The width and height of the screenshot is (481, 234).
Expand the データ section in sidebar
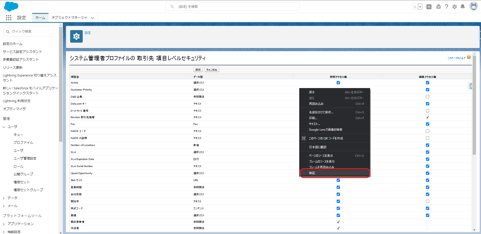click(4, 198)
